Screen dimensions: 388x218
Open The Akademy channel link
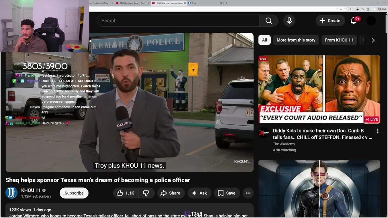click(x=284, y=144)
